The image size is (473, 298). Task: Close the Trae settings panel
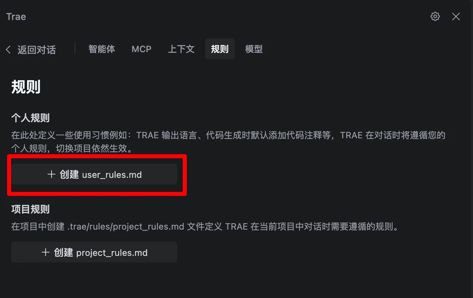coord(456,16)
